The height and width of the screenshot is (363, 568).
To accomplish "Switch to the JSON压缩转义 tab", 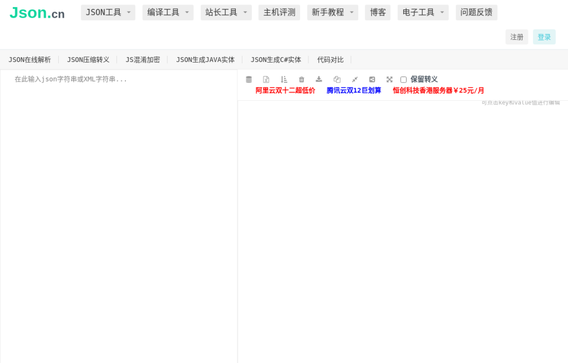I will [88, 60].
